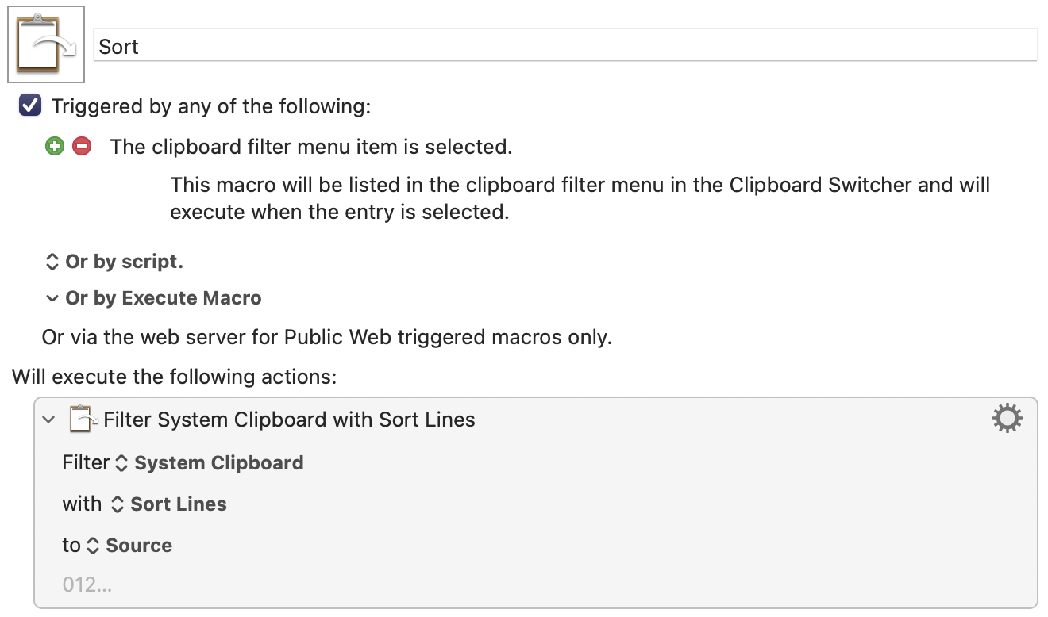Remove the trigger with red minus

82,146
